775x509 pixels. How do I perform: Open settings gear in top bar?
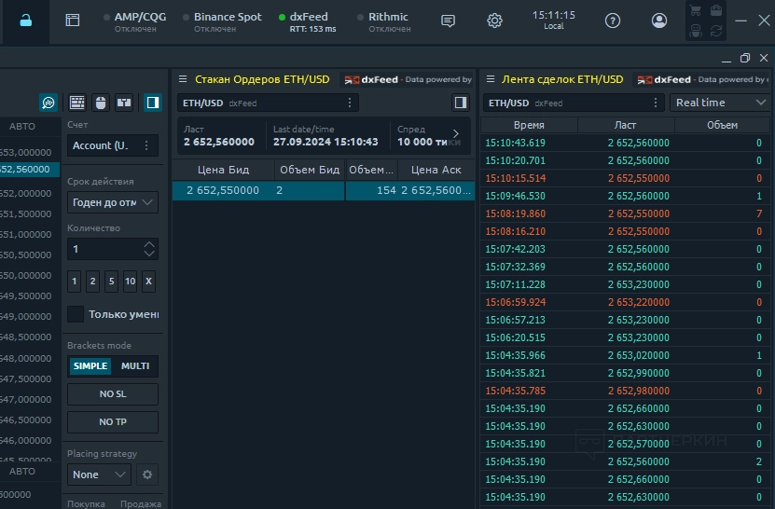click(x=494, y=21)
